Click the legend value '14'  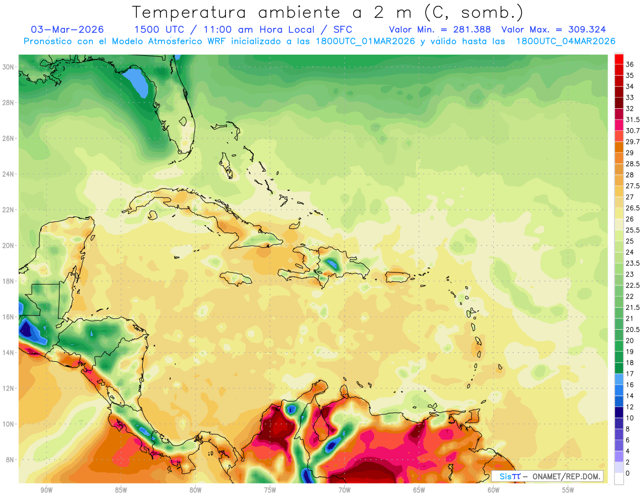(630, 396)
